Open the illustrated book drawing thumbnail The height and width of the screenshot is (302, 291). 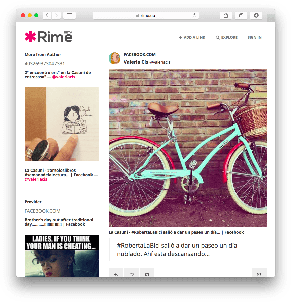62,124
